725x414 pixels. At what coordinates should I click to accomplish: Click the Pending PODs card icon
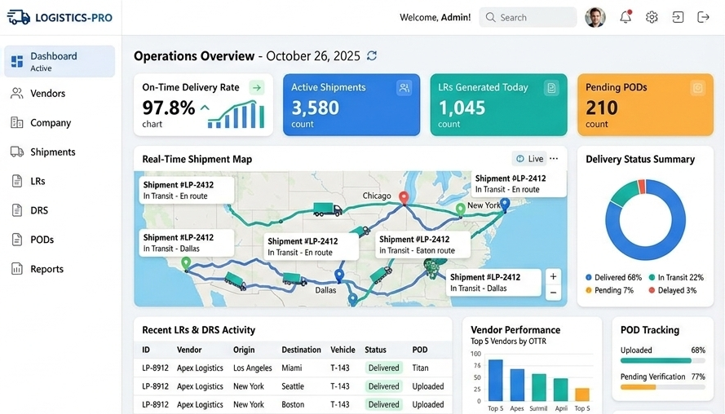(697, 88)
